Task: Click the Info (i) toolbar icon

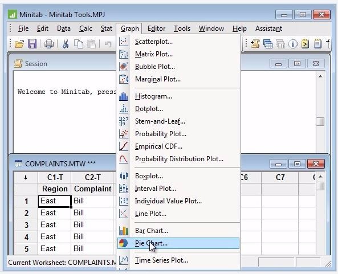Action: pos(293,44)
